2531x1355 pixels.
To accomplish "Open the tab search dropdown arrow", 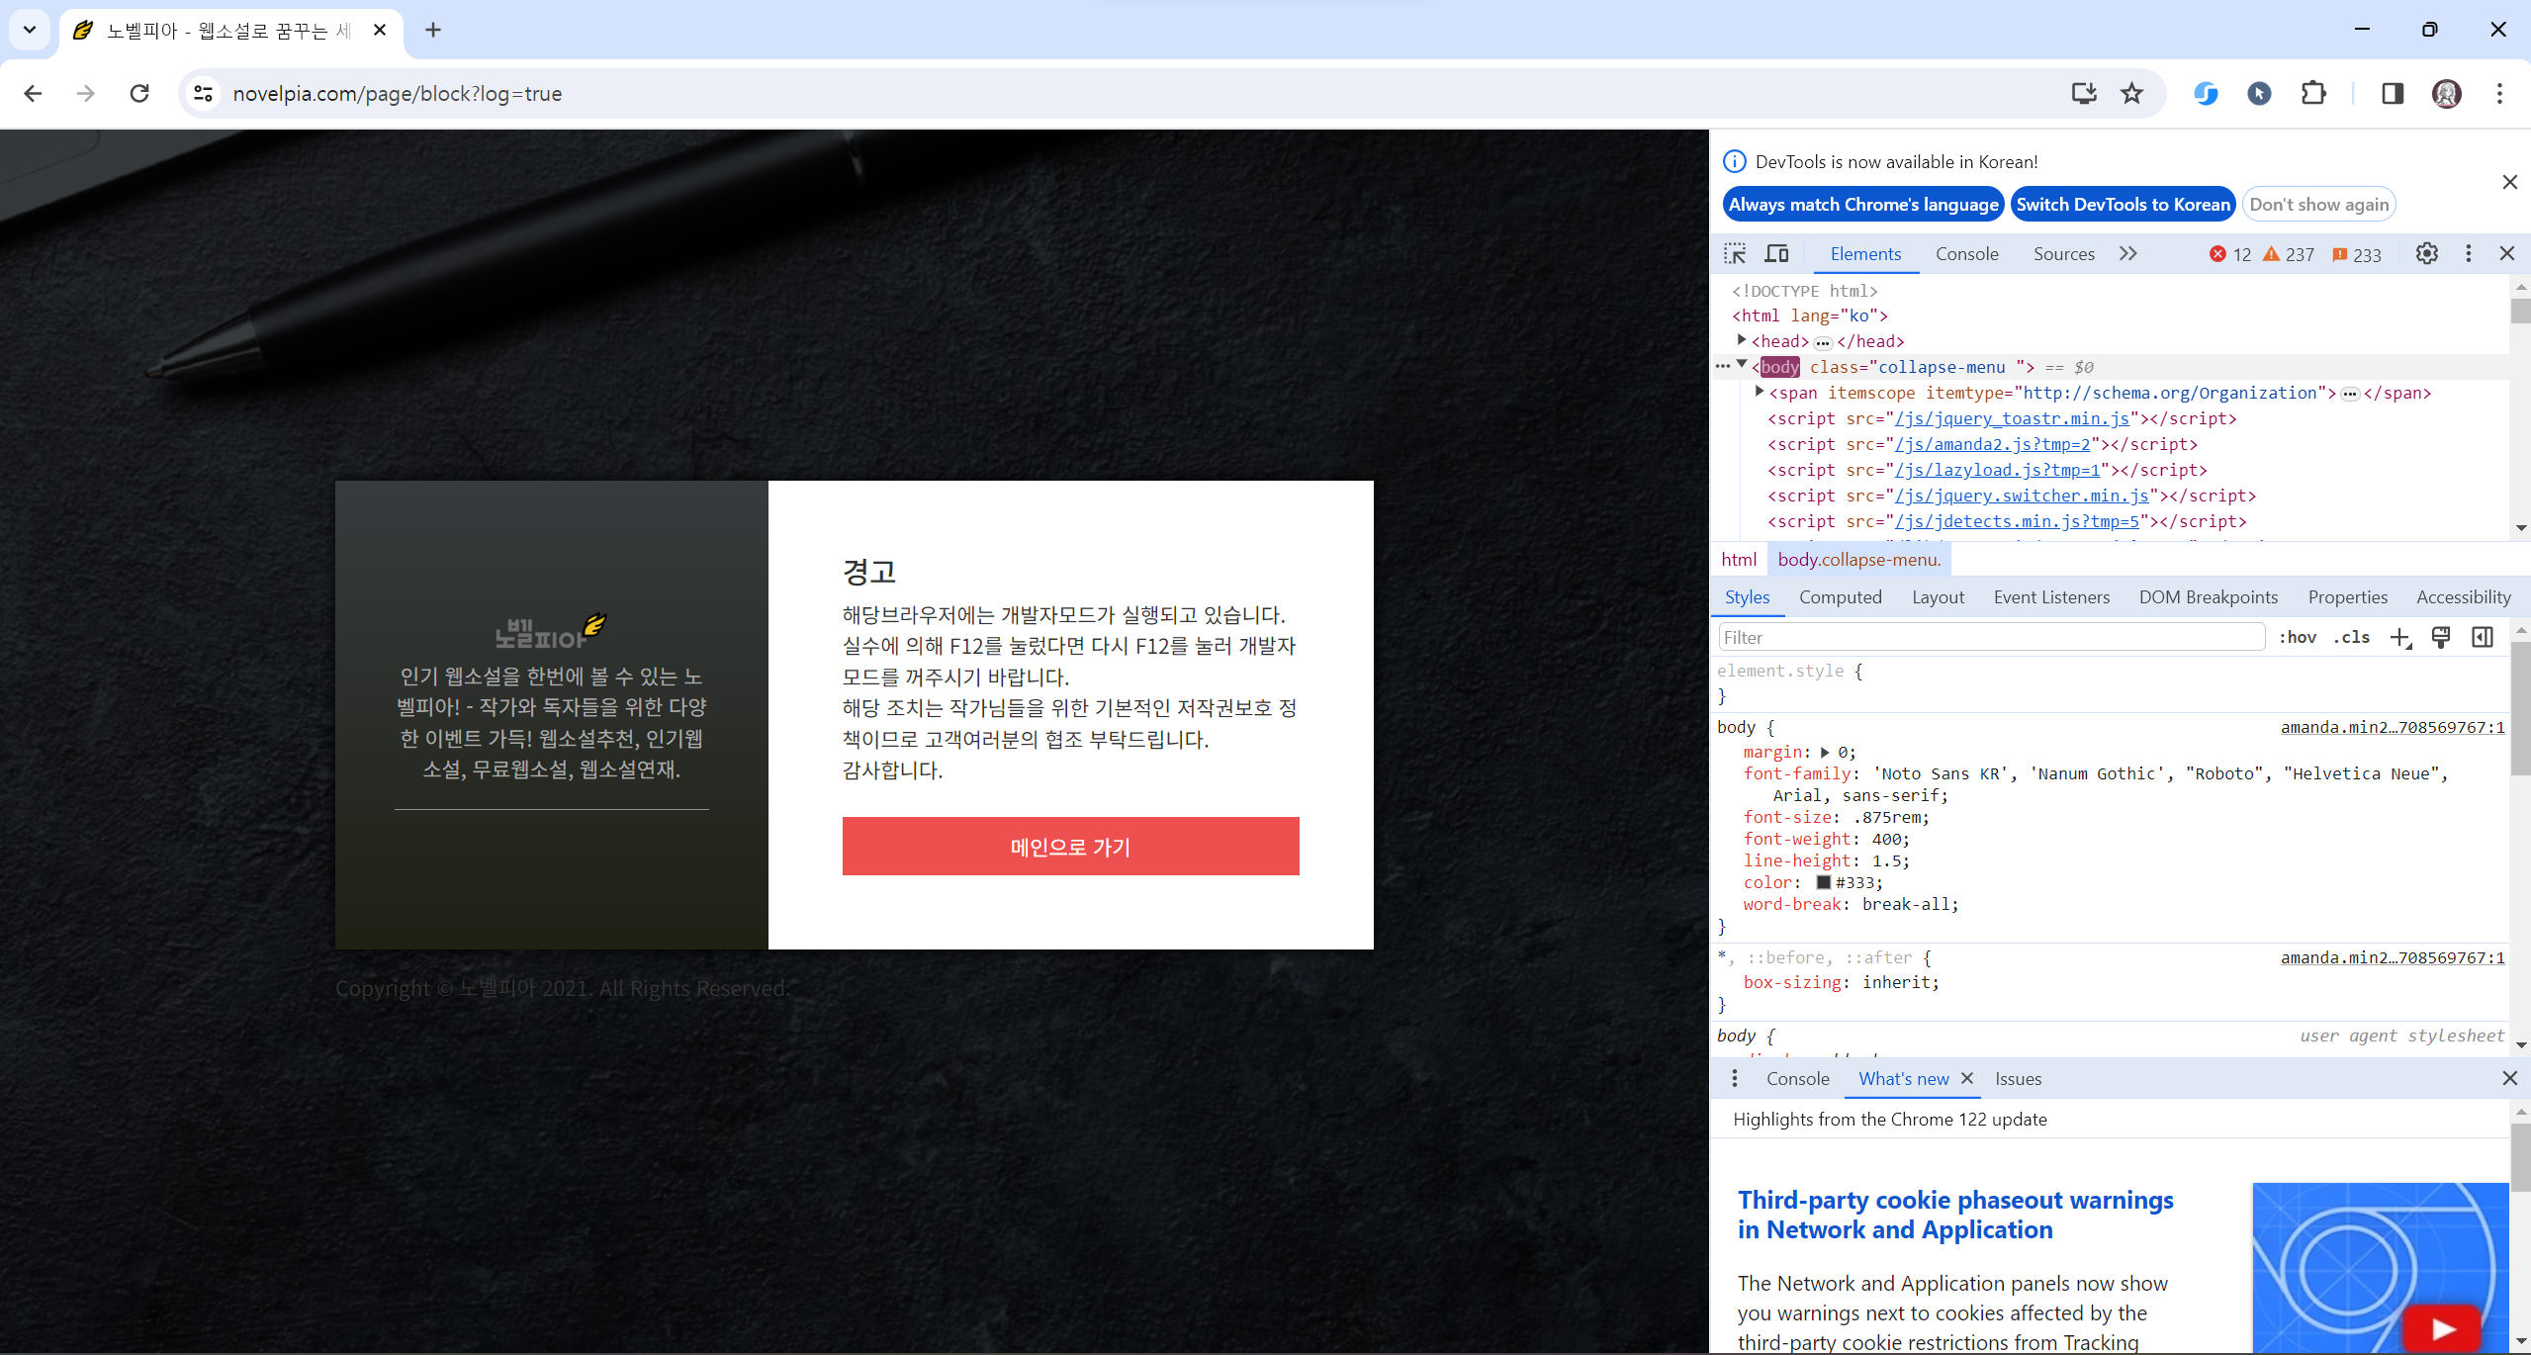I will coord(30,30).
